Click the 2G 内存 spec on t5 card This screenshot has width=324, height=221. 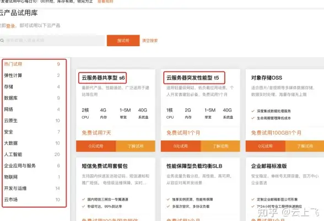pos(188,113)
